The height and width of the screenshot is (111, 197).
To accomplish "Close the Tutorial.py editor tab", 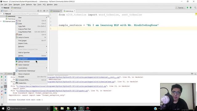I will 61,11.
